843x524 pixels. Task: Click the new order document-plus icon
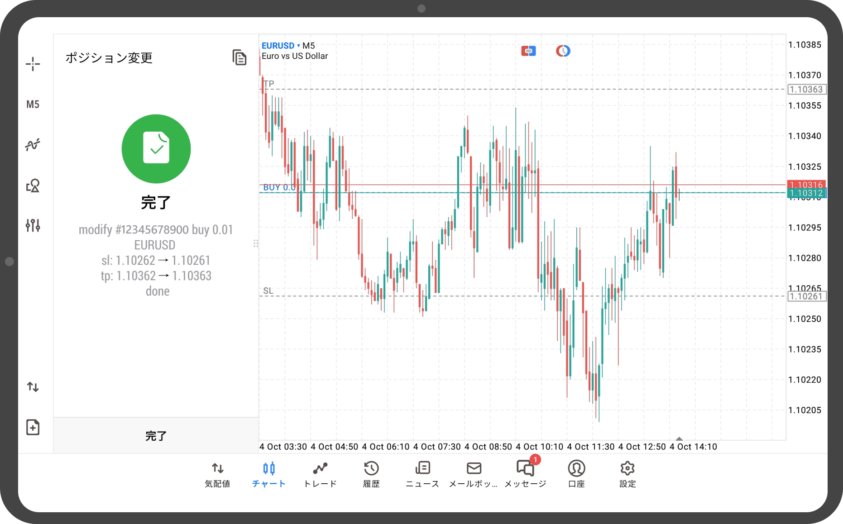click(33, 427)
